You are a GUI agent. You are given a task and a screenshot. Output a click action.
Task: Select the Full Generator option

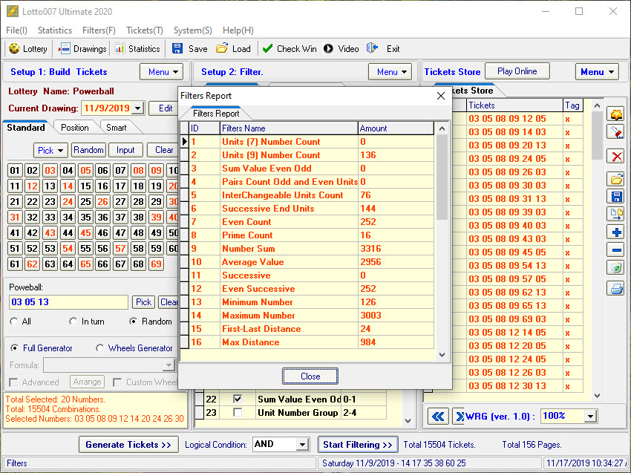pyautogui.click(x=15, y=348)
